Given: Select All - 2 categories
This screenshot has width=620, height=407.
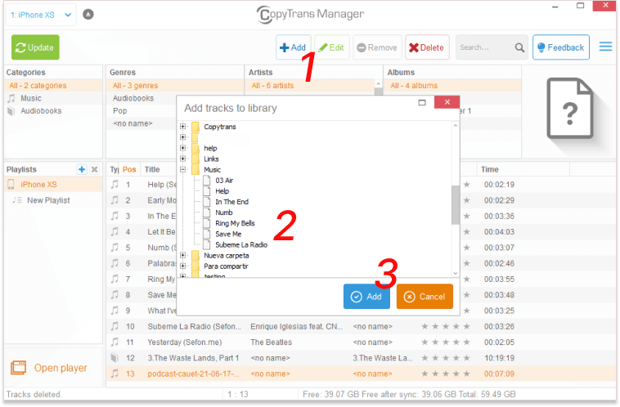Looking at the screenshot, I should tap(53, 85).
